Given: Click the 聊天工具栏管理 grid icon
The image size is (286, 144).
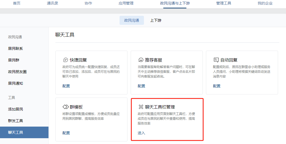Looking at the screenshot, I should point(141,107).
